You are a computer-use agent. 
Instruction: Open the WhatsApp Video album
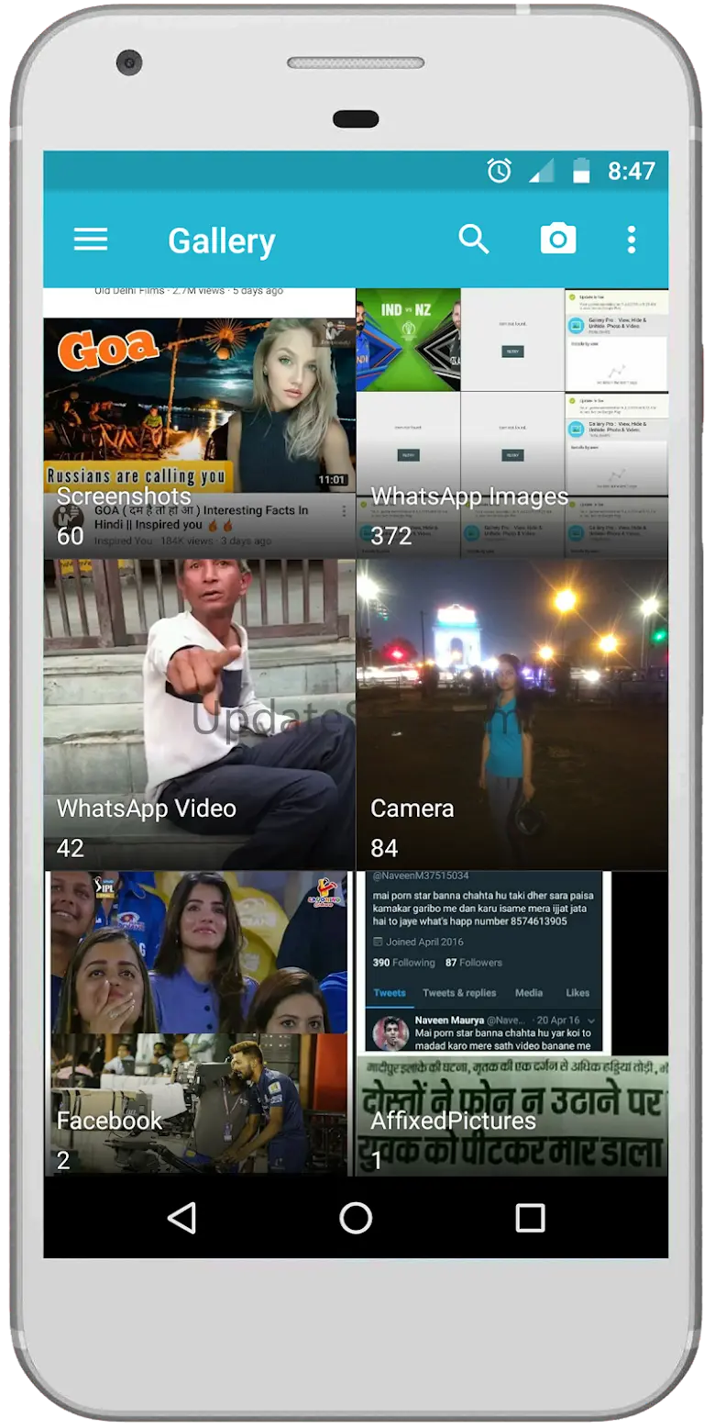(199, 714)
